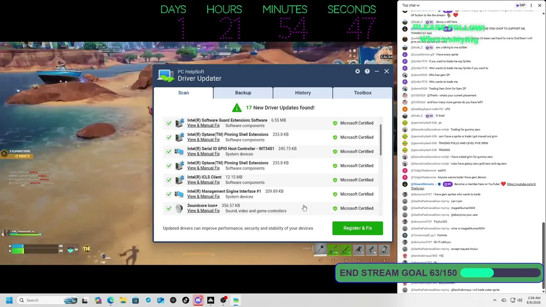546x307 pixels.
Task: Click the device icon for Serial IO GPIO Host Controller
Action: pyautogui.click(x=179, y=151)
